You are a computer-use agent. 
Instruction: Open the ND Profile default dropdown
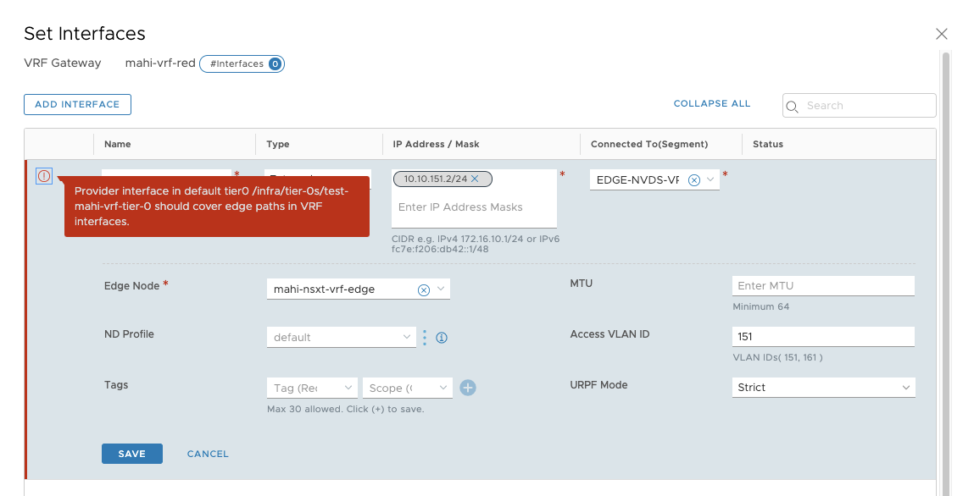pos(341,337)
